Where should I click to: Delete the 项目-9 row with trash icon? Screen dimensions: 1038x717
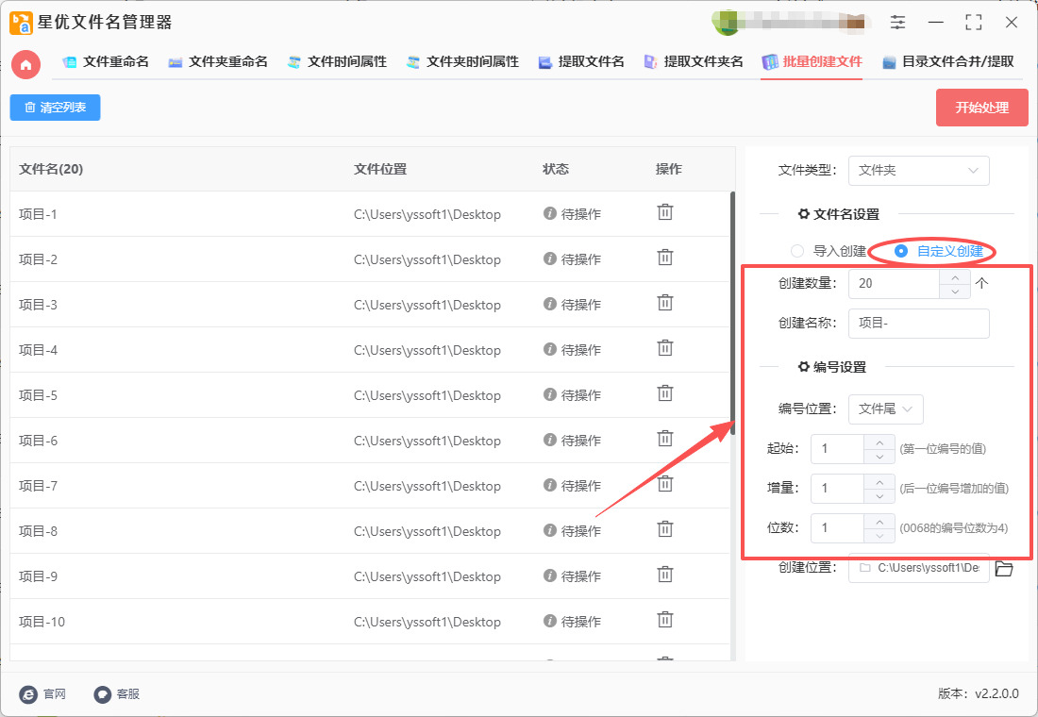pos(664,575)
